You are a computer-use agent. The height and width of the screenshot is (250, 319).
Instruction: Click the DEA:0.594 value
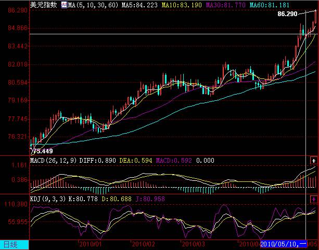click(136, 161)
